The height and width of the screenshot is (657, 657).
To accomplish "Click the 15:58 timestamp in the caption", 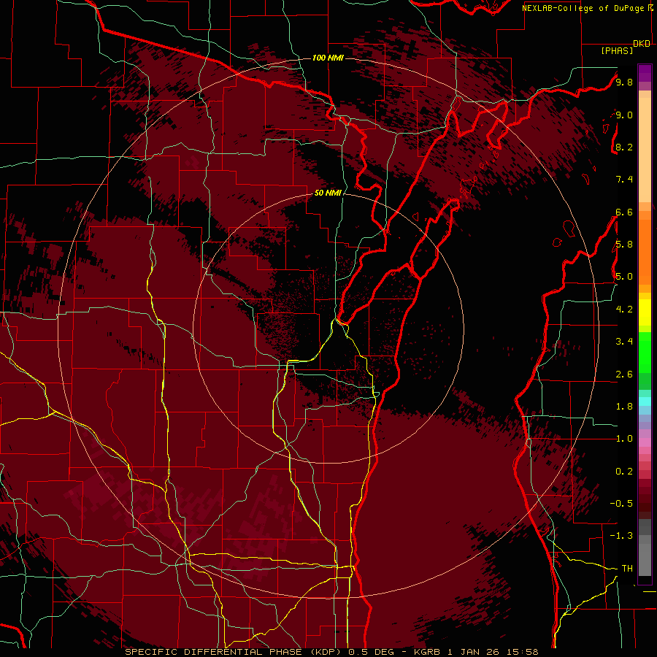I will pos(523,652).
